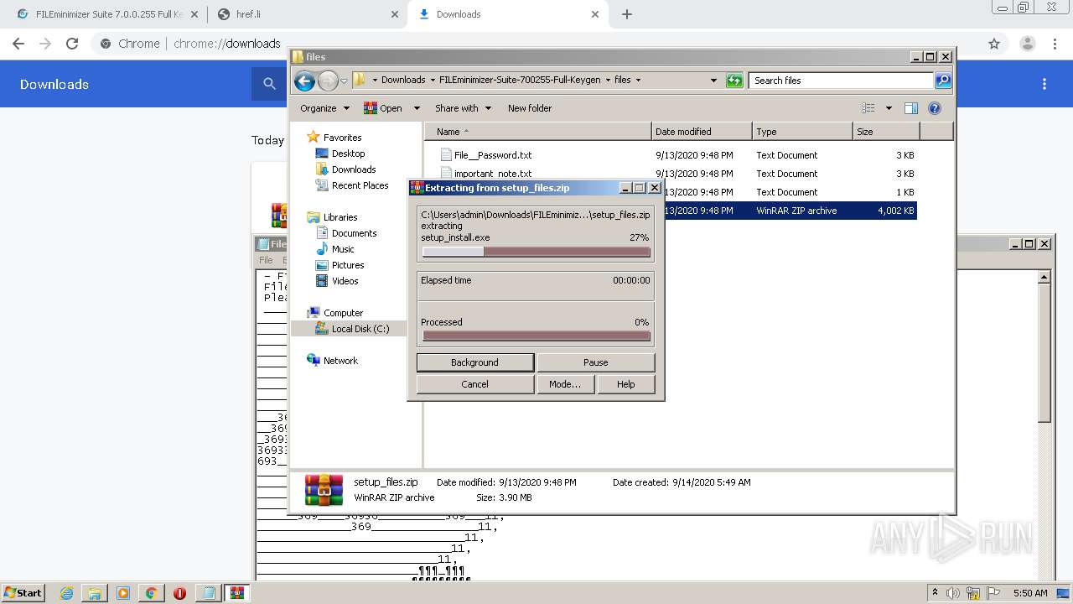This screenshot has height=604, width=1073.
Task: Click Downloads in the address breadcrumb
Action: click(403, 81)
